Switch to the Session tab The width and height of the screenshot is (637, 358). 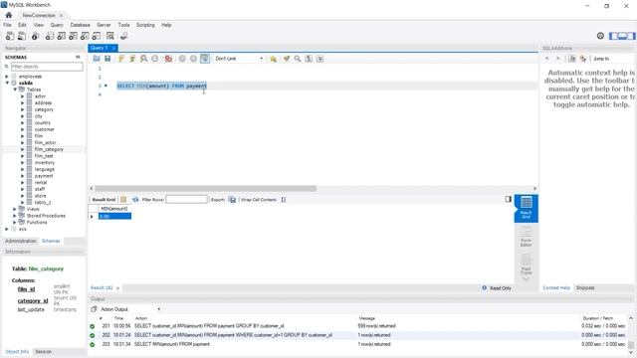click(43, 351)
